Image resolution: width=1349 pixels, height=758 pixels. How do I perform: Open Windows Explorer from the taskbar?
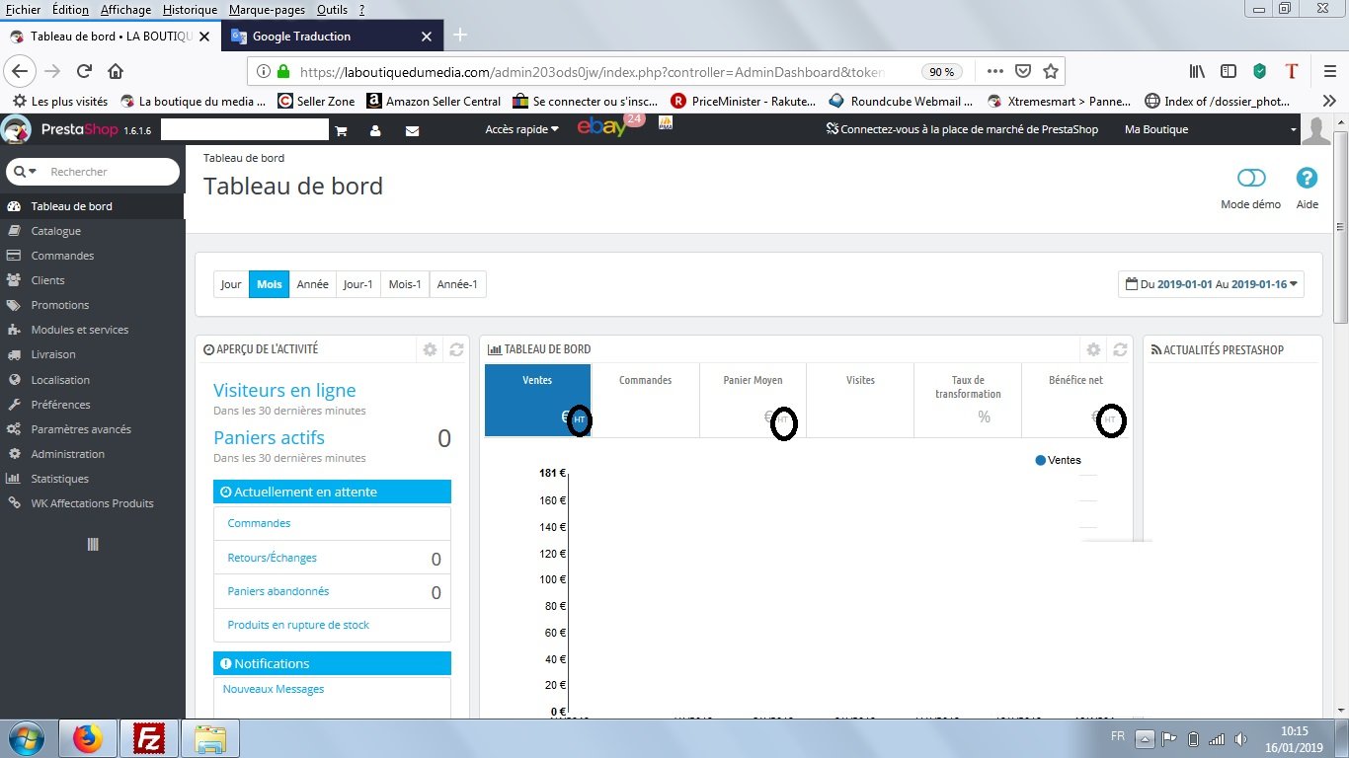pyautogui.click(x=210, y=738)
